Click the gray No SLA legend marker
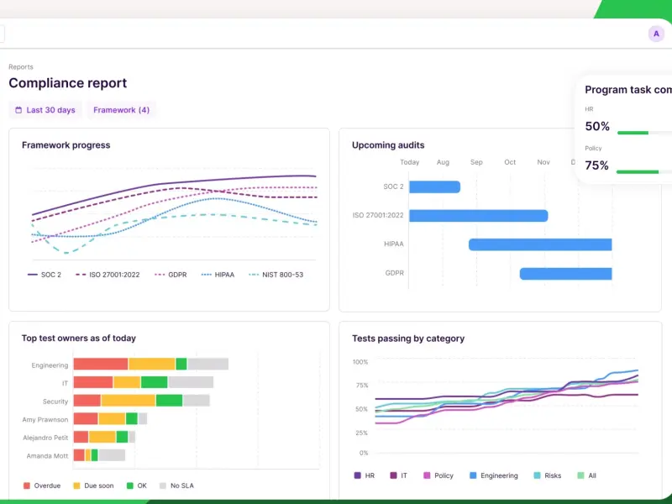672x504 pixels. 163,486
